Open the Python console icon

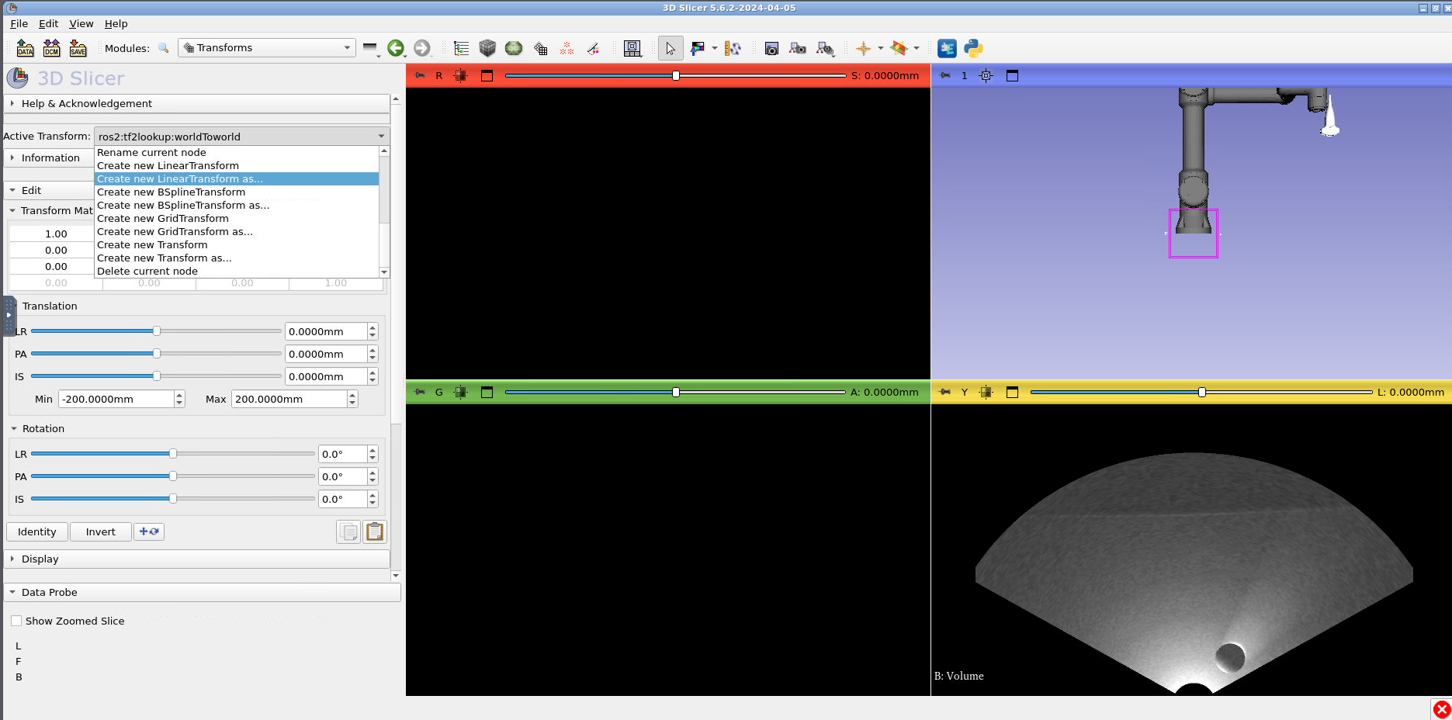pyautogui.click(x=973, y=48)
